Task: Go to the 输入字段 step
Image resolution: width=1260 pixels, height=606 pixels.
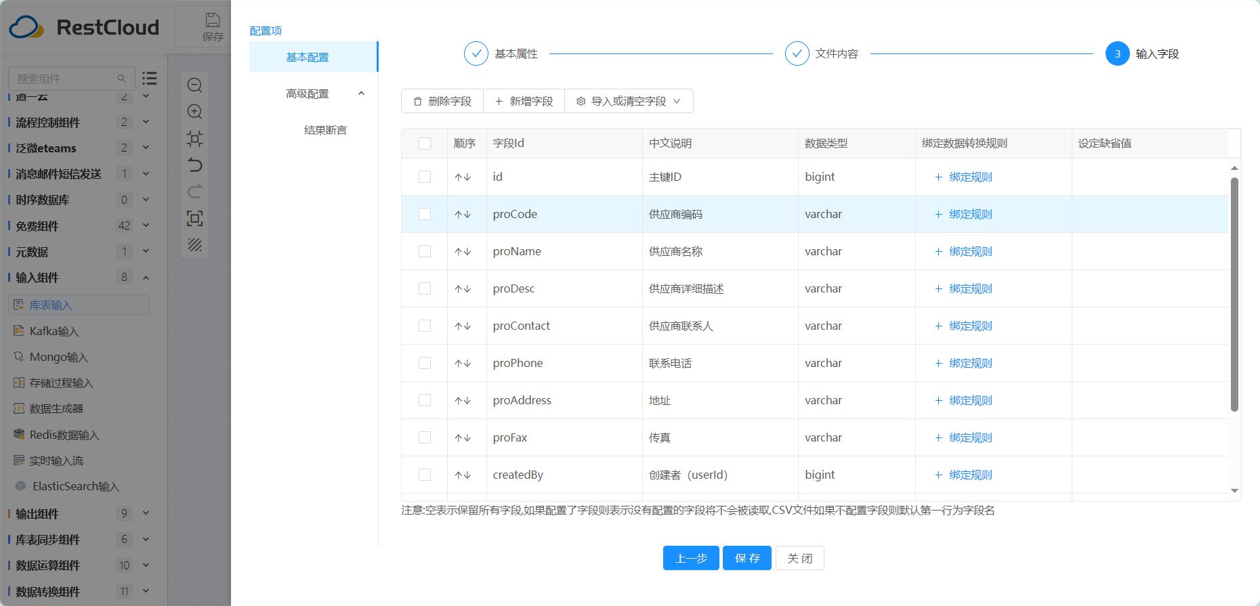Action: point(1143,53)
